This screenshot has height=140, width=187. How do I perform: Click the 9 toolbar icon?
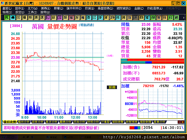100,17
